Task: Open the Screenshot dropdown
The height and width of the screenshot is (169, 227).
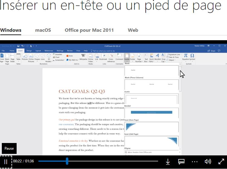Action: tap(58, 60)
